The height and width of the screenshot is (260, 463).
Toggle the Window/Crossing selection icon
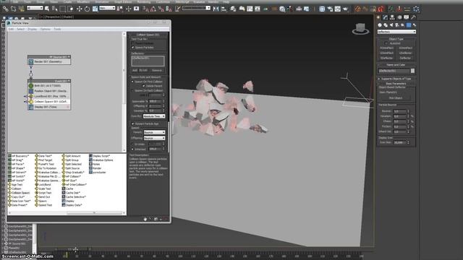point(71,9)
